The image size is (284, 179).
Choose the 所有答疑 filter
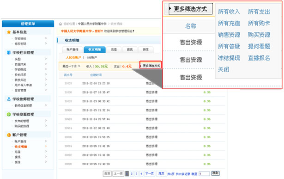tap(229, 46)
